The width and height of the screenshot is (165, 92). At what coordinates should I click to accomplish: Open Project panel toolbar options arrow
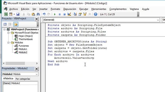[38, 25]
